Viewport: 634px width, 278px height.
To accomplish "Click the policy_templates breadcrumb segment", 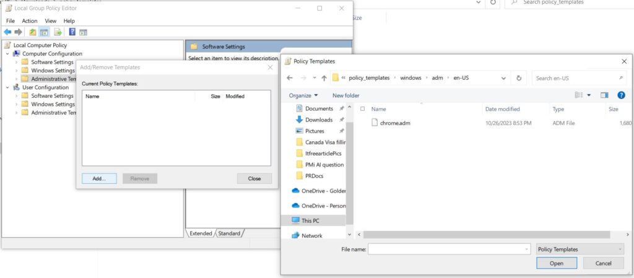I will (369, 78).
